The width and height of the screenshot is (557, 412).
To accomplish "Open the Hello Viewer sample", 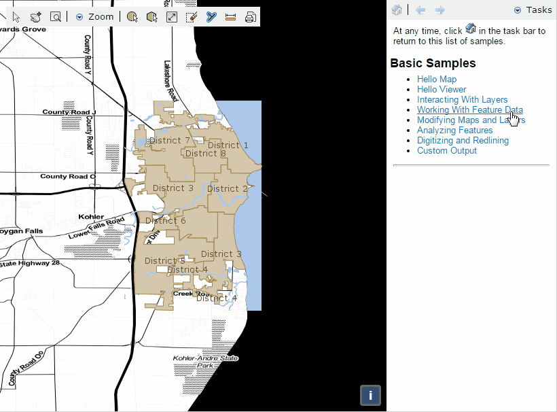I will (442, 89).
